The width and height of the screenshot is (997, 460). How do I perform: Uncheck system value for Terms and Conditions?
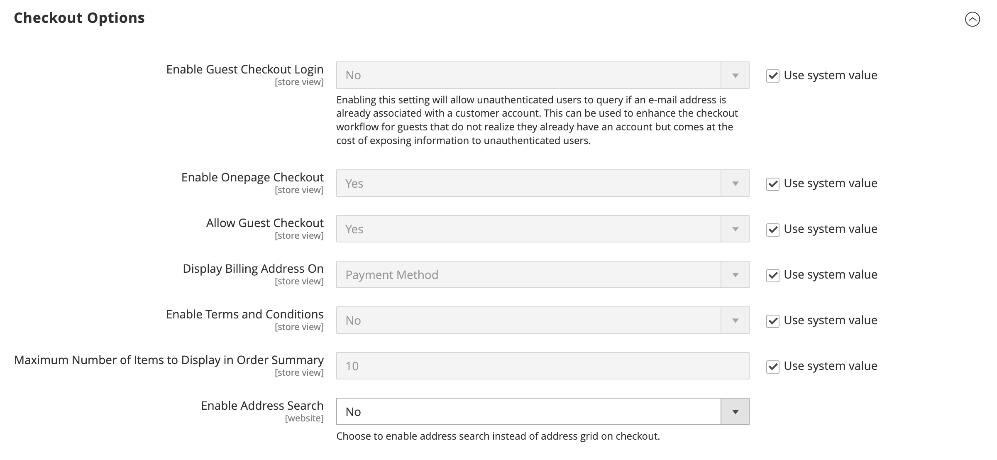[x=772, y=321]
